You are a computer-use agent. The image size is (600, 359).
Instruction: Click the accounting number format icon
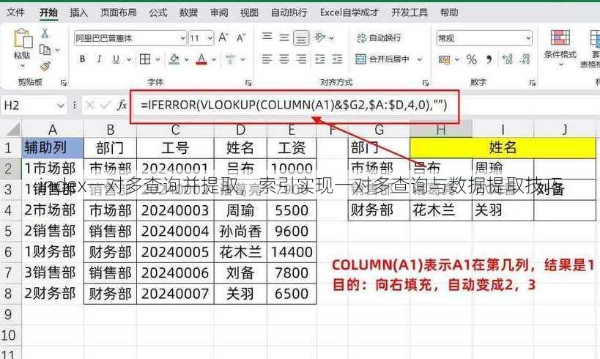coord(444,59)
